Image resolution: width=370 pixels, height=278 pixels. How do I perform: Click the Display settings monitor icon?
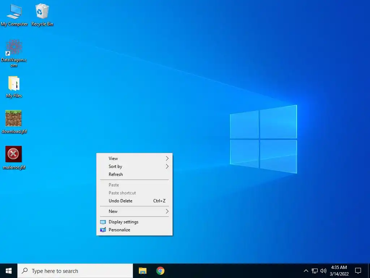pos(103,222)
